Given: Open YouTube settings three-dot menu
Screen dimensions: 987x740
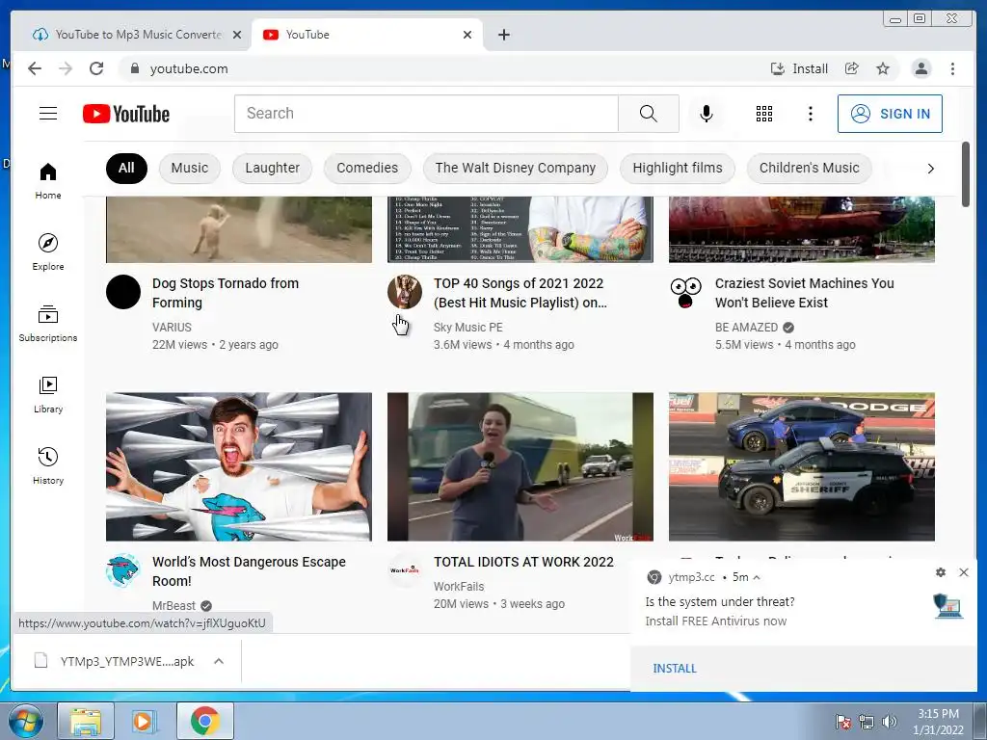Looking at the screenshot, I should coord(810,114).
